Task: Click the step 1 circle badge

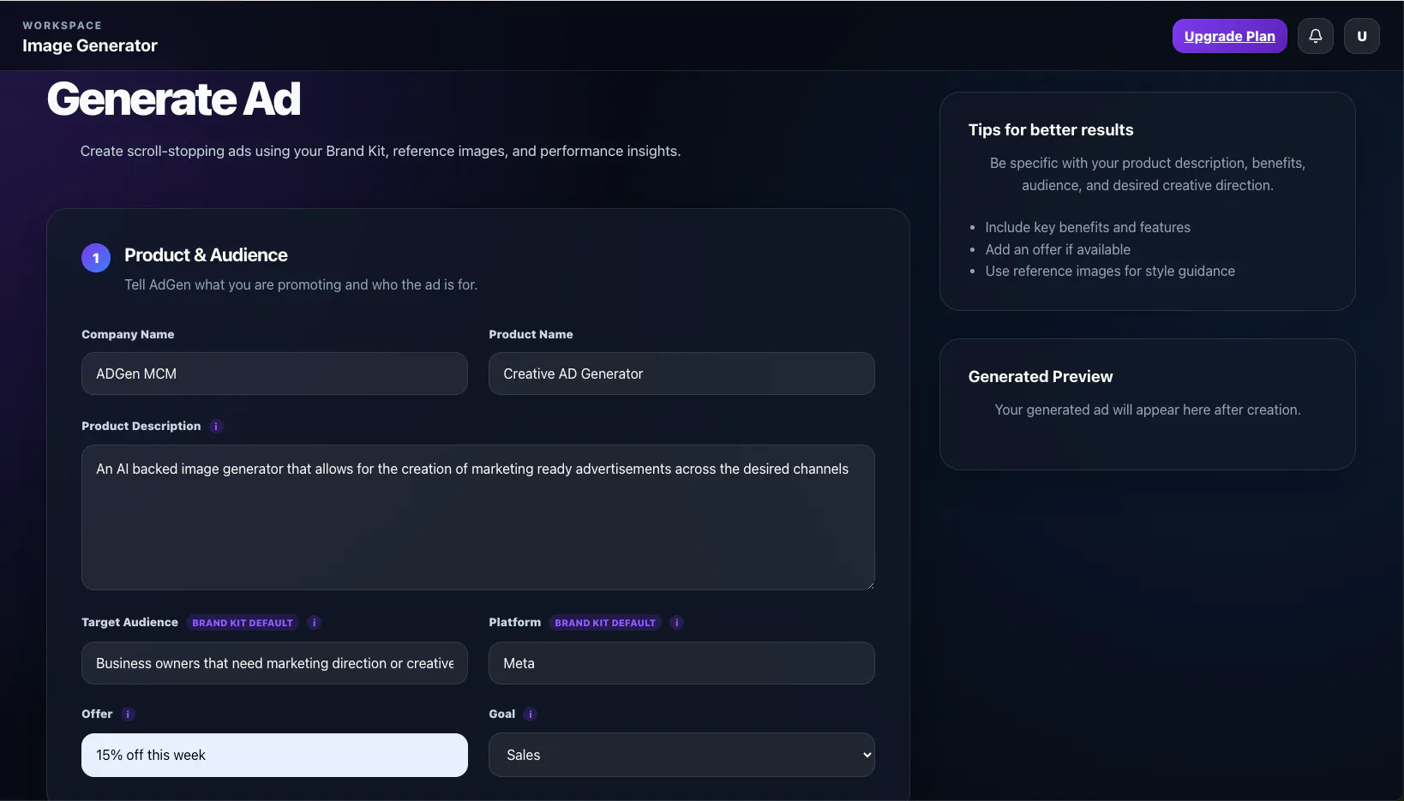Action: click(x=96, y=258)
